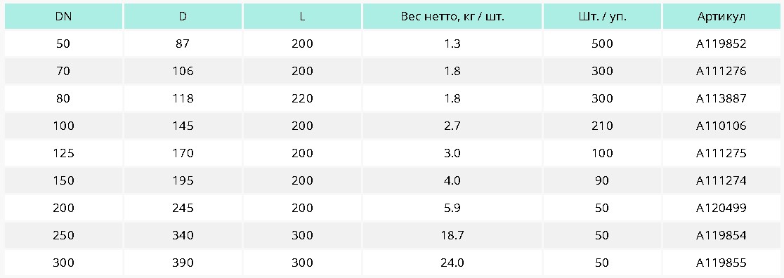
Task: Select the DN 125 cell
Action: click(x=63, y=154)
